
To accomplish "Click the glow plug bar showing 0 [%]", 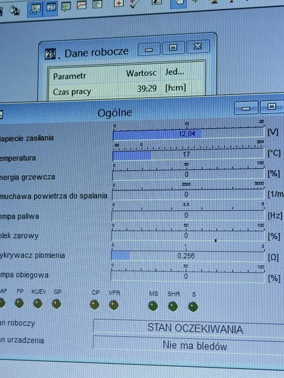I will [x=188, y=236].
